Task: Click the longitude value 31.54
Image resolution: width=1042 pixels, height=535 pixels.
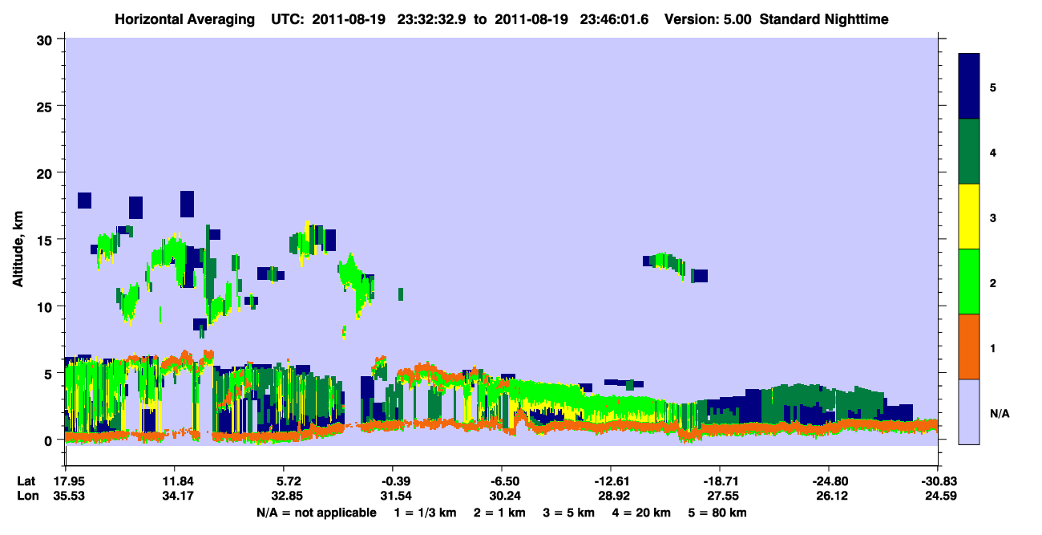Action: pyautogui.click(x=395, y=496)
